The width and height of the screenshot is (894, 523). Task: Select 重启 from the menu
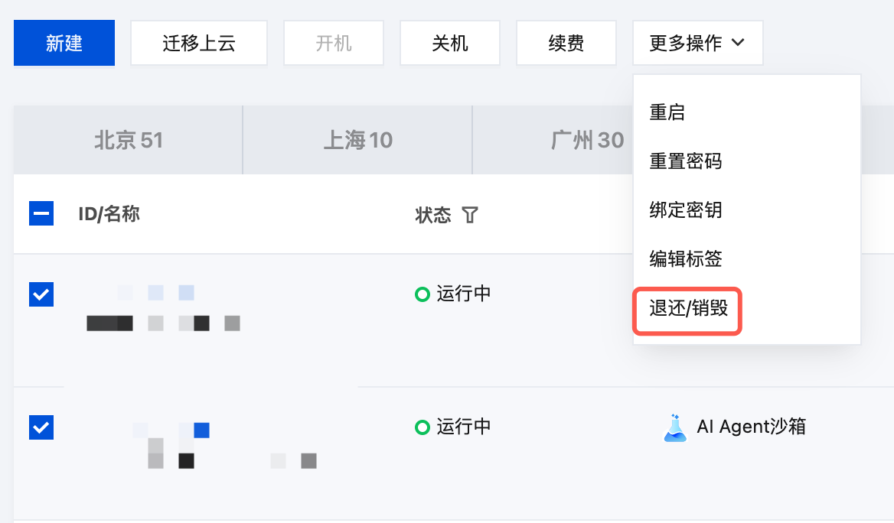click(x=667, y=112)
